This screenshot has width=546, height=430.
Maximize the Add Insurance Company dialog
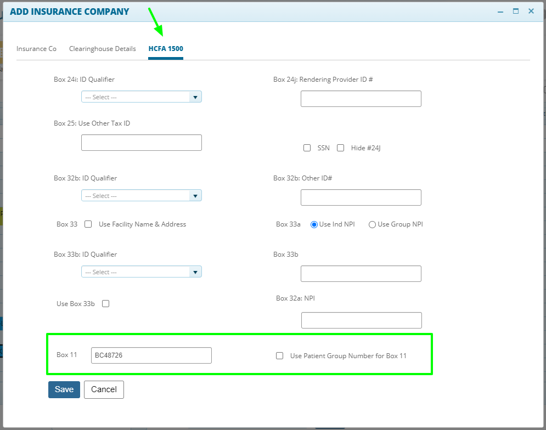pos(516,11)
